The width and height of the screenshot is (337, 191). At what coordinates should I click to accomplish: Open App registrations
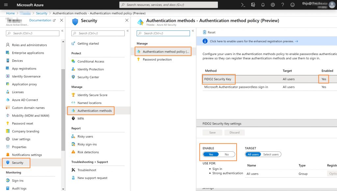(x=24, y=68)
